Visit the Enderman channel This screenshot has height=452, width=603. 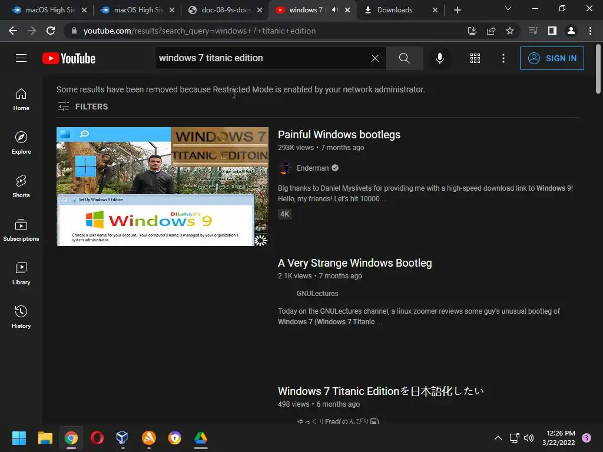[x=312, y=168]
